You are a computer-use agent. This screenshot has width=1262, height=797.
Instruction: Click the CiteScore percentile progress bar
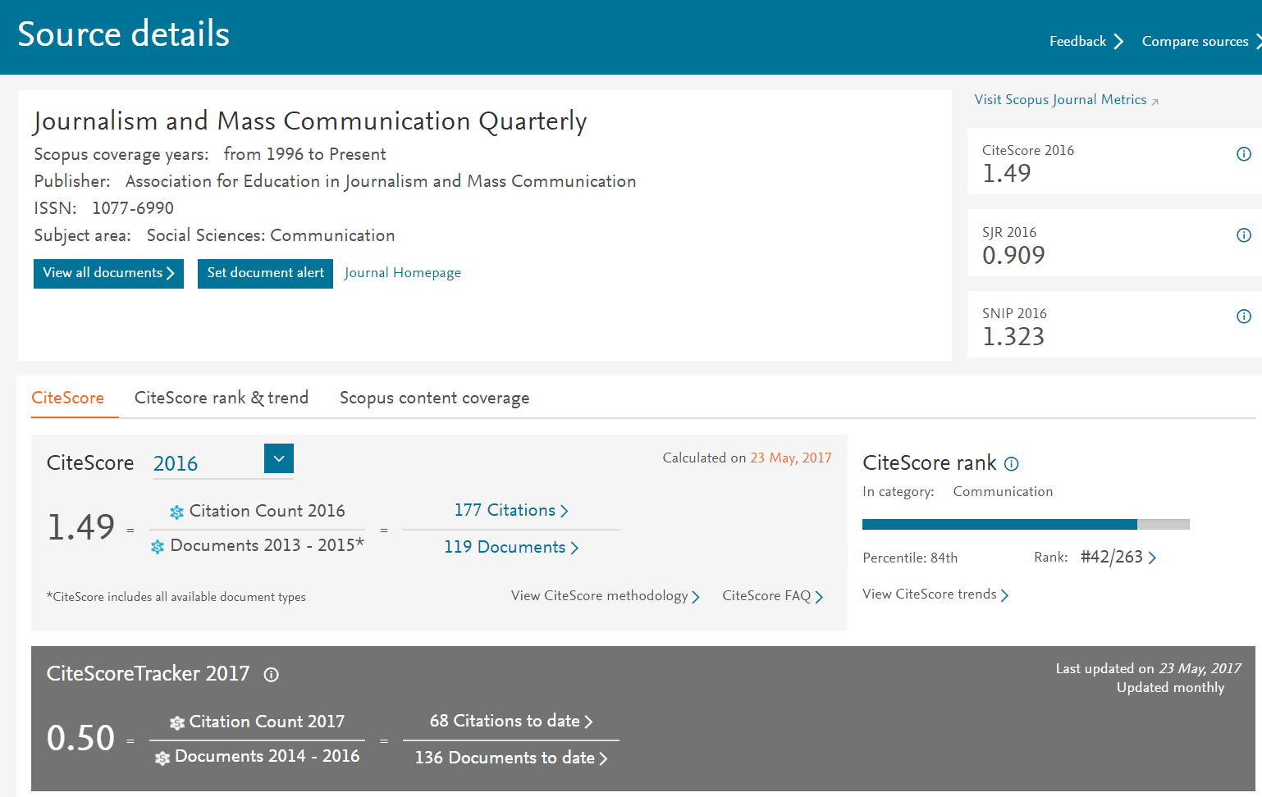click(1025, 524)
